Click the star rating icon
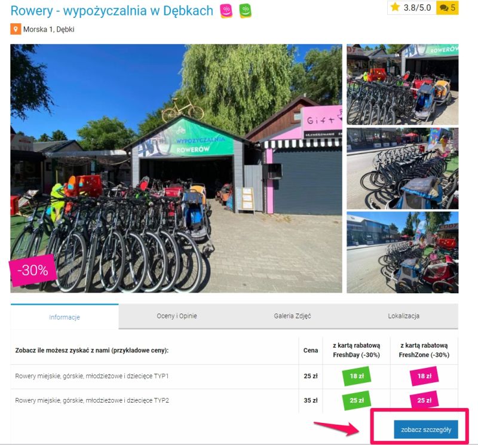Viewport: 478px width, 445px height. [x=395, y=8]
